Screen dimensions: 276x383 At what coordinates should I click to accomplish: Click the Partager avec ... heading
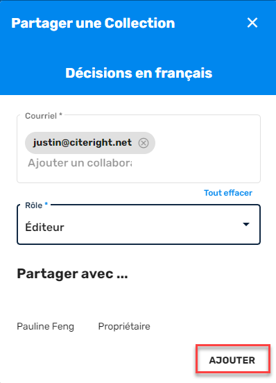point(72,274)
